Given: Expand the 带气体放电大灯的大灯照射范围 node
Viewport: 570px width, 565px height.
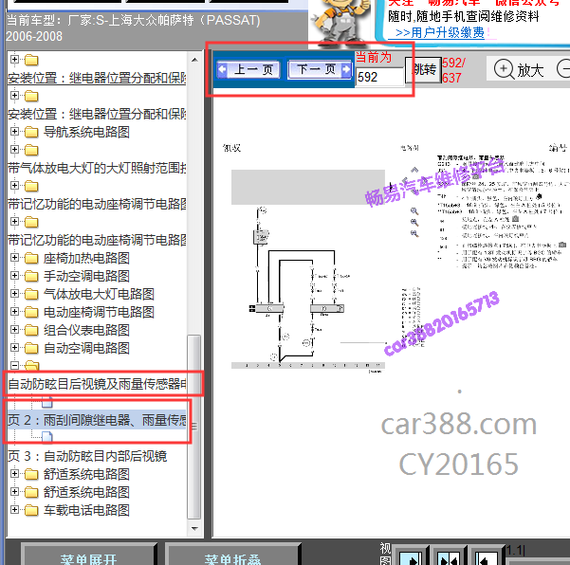Looking at the screenshot, I should [14, 150].
